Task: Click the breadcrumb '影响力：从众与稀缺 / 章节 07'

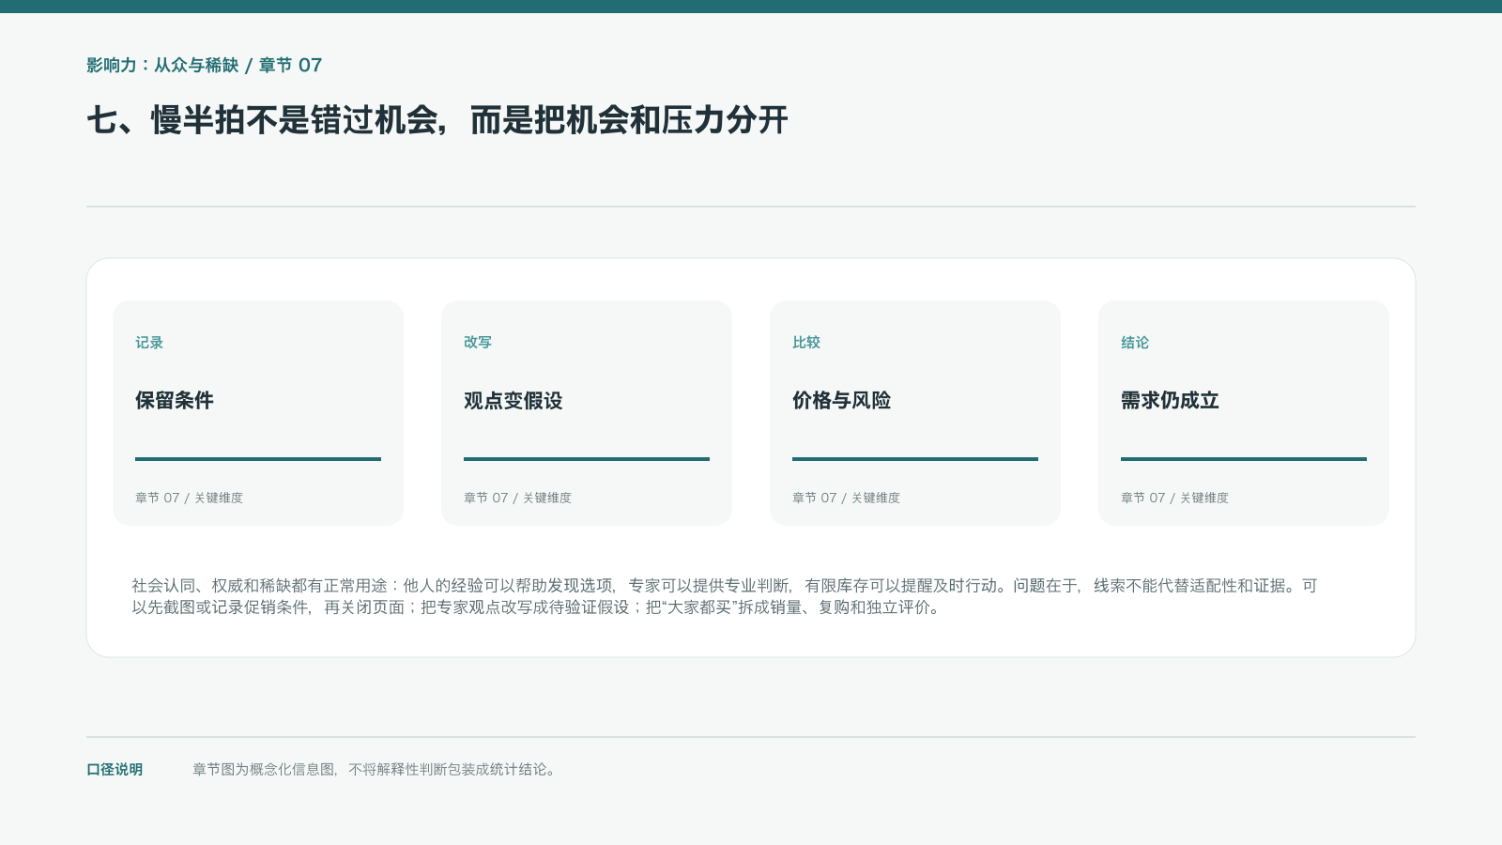Action: click(205, 65)
